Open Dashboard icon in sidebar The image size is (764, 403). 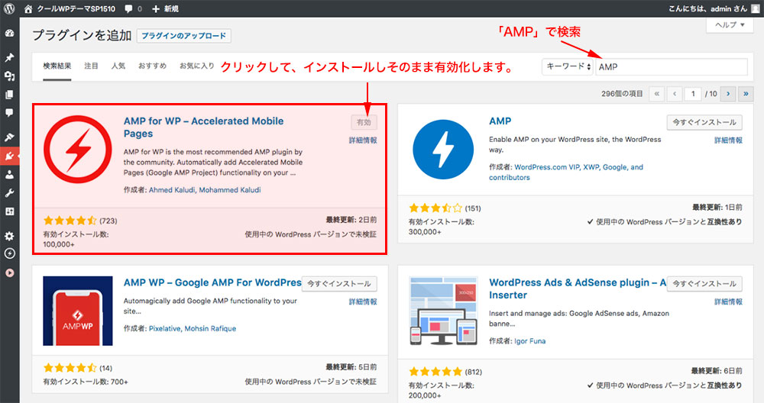pyautogui.click(x=9, y=33)
